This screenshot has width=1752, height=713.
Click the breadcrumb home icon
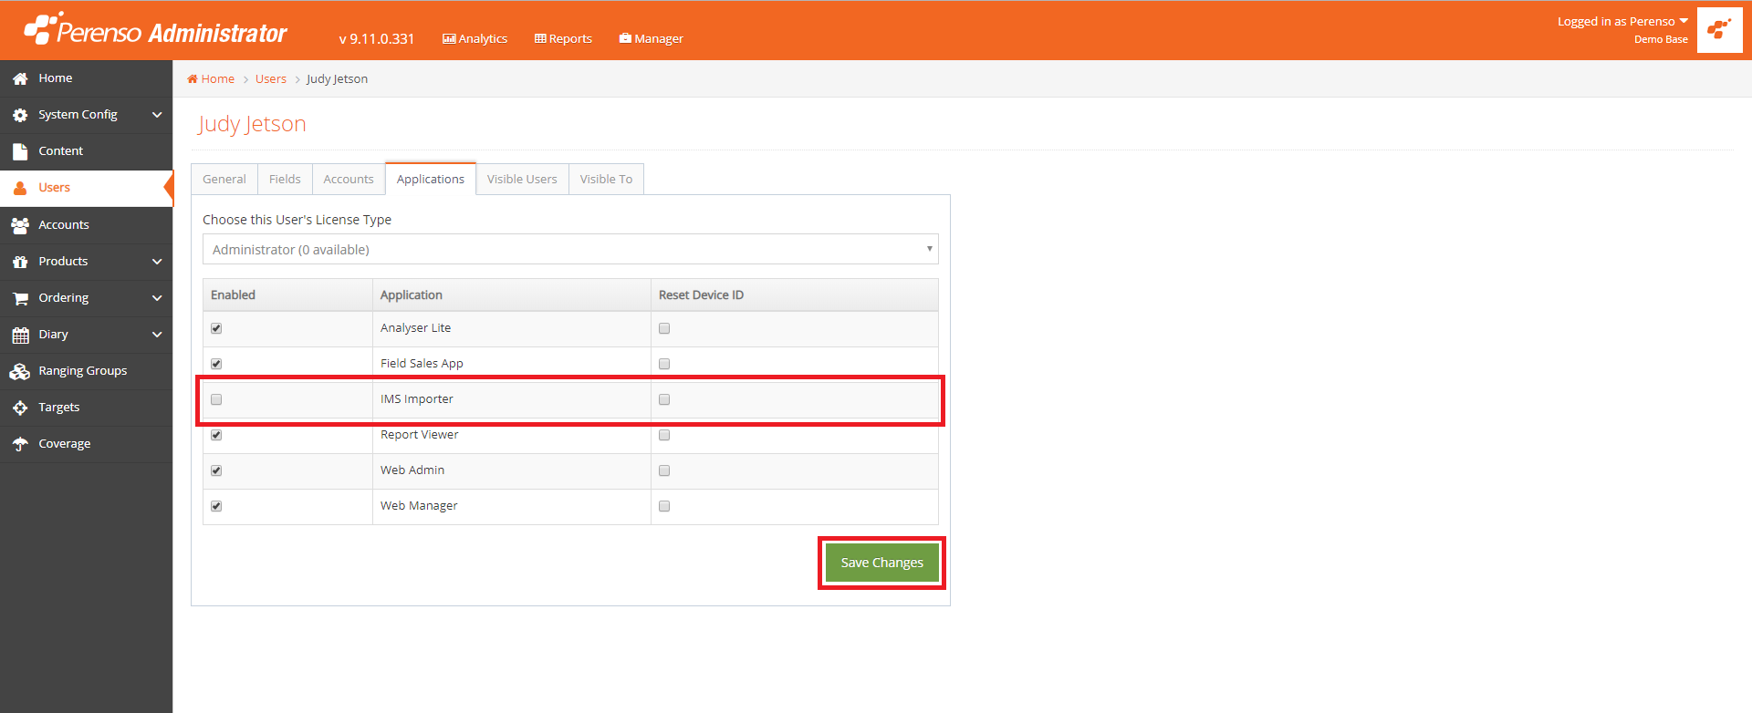click(193, 79)
